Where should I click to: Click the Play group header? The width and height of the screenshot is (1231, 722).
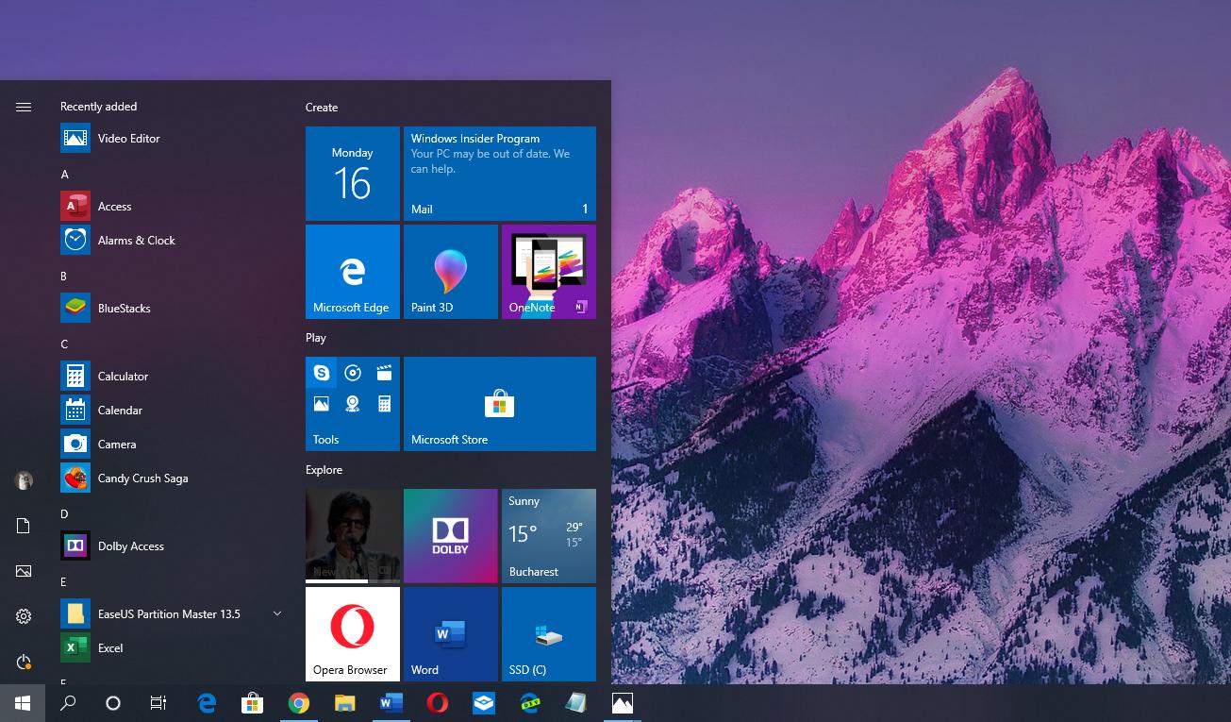tap(316, 338)
